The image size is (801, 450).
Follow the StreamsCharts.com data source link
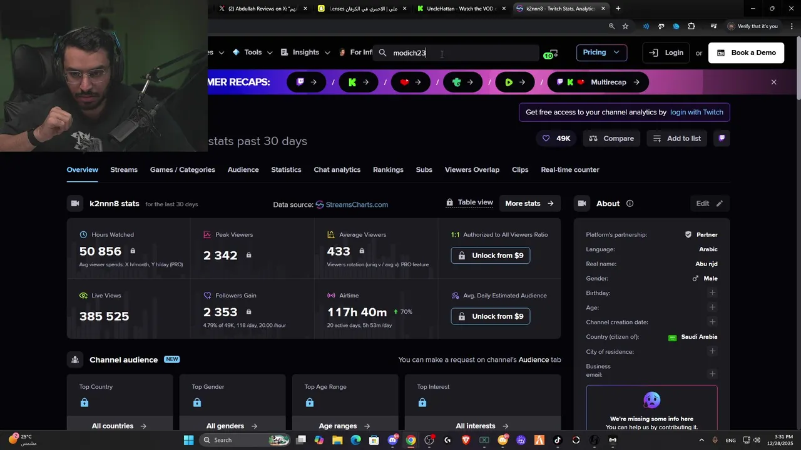coord(352,204)
